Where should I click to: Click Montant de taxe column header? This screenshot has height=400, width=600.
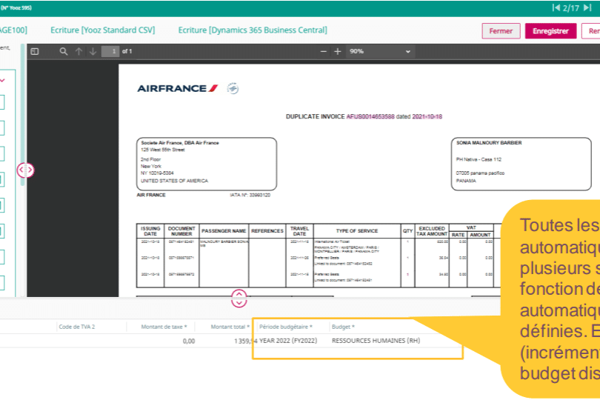(x=164, y=327)
